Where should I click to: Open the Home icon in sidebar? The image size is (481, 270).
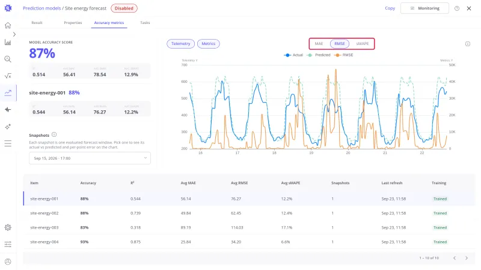[8, 25]
